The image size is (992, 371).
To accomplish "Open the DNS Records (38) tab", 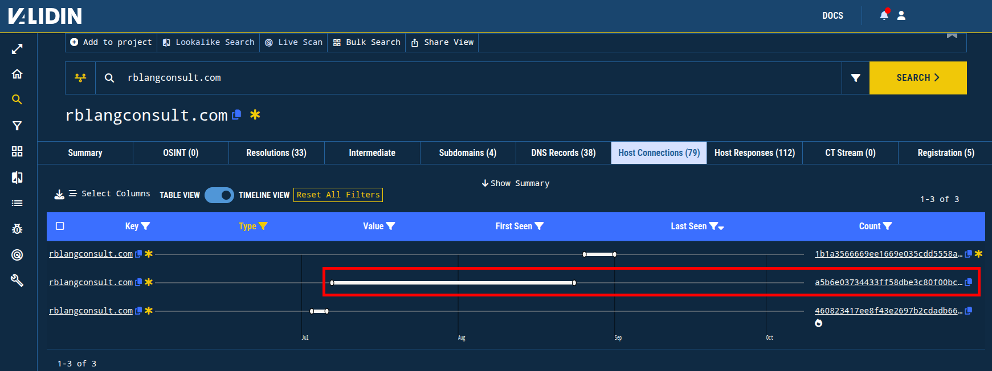I will point(563,152).
